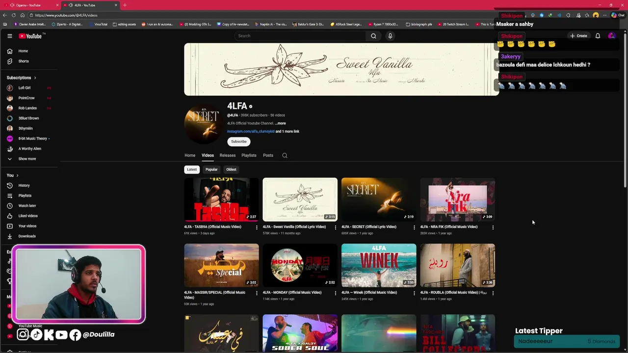The height and width of the screenshot is (353, 628).
Task: Open Copilot Chat in browser toolbar
Action: click(x=617, y=15)
